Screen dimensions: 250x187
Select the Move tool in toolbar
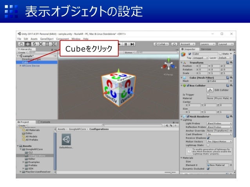point(27,44)
